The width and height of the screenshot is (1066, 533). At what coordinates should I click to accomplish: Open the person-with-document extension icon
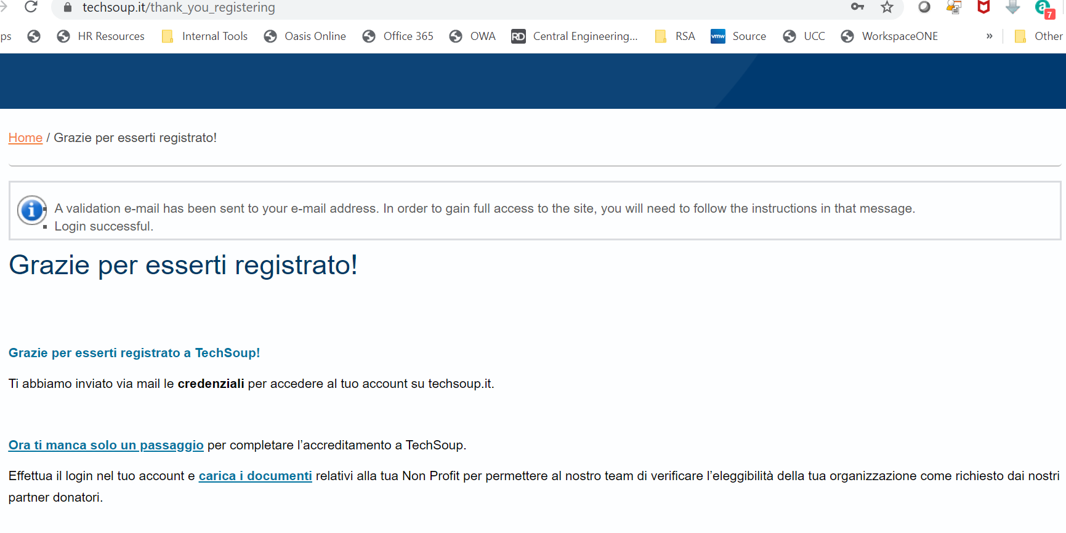[x=954, y=7]
